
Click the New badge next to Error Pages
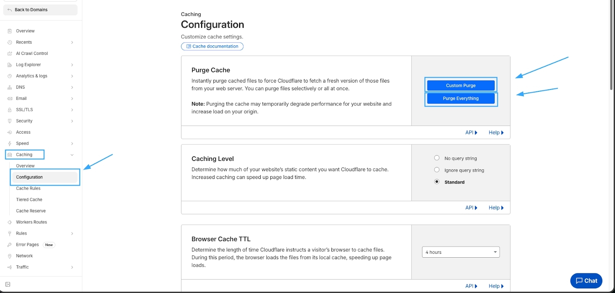pos(49,245)
